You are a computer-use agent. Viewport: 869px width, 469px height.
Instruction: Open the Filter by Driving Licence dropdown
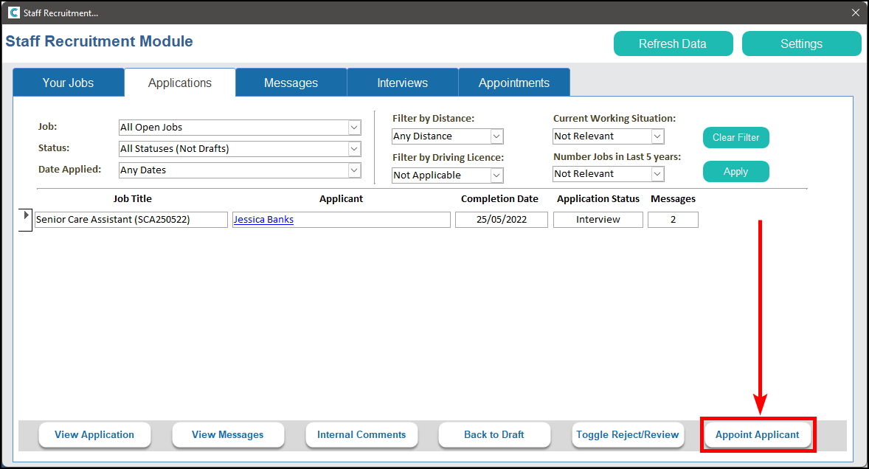pyautogui.click(x=496, y=176)
